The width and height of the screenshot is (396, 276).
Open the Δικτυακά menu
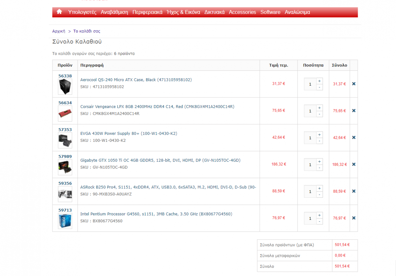[214, 12]
